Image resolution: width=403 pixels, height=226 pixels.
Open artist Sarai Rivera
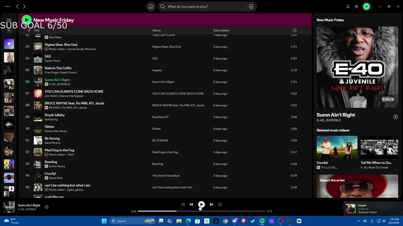coord(53,143)
